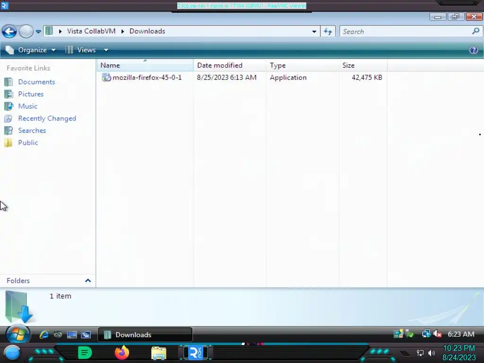The height and width of the screenshot is (363, 484).
Task: Open the host blue round start button
Action: (x=12, y=353)
